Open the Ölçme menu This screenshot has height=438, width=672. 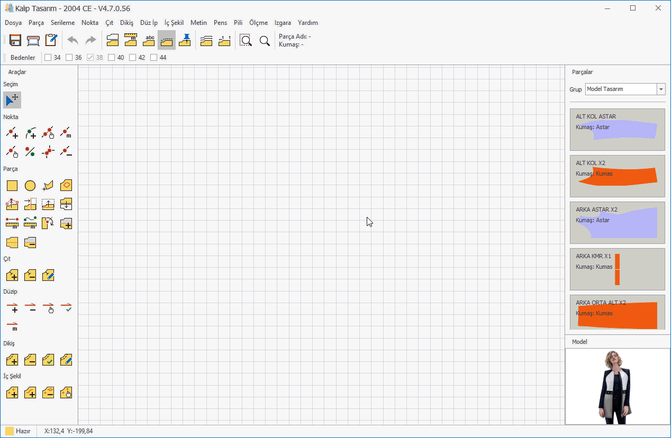tap(258, 23)
